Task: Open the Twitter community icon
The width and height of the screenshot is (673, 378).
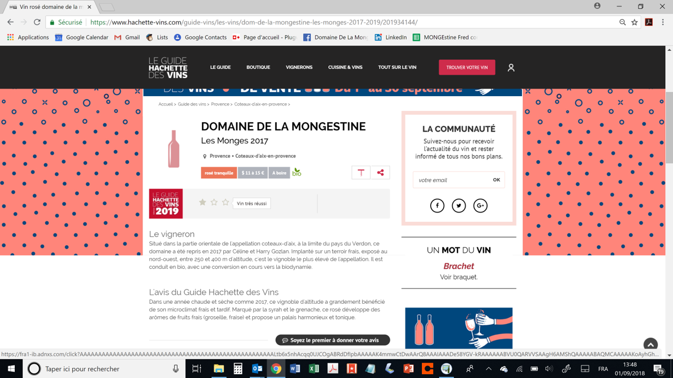Action: click(459, 205)
